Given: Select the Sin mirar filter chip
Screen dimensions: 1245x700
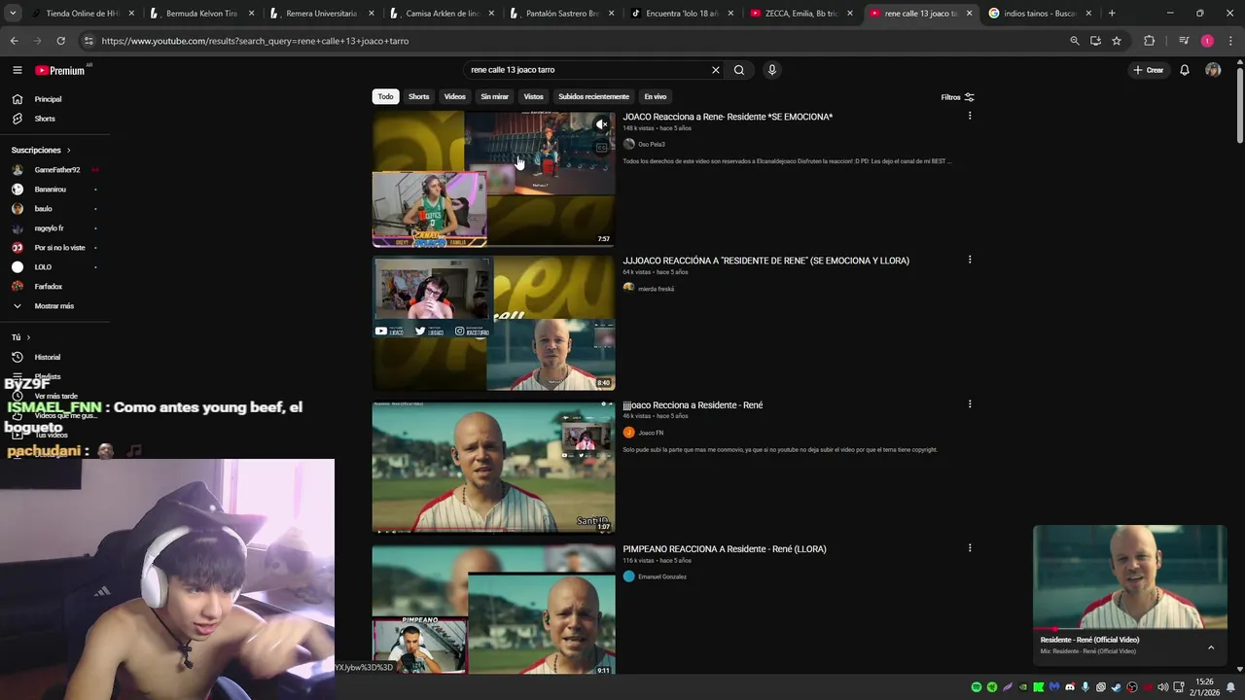Looking at the screenshot, I should point(494,96).
